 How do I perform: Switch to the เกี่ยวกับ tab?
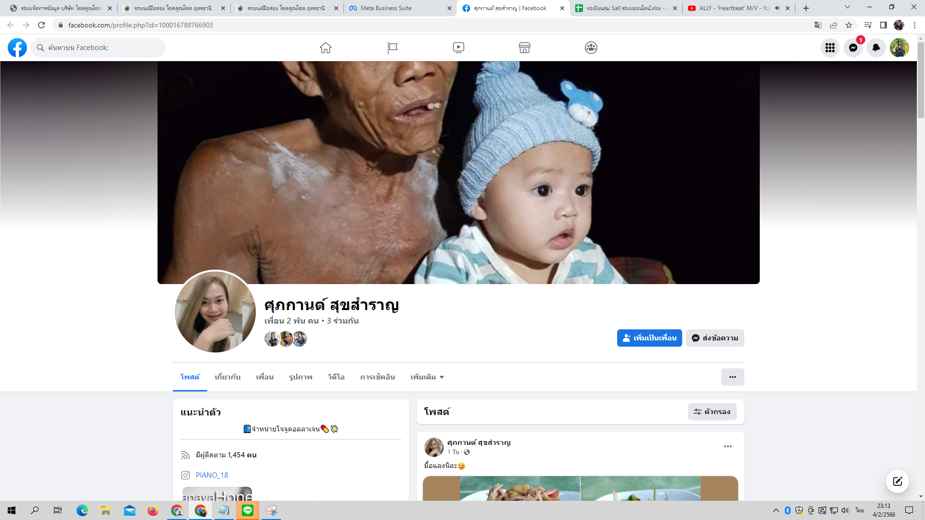[227, 377]
